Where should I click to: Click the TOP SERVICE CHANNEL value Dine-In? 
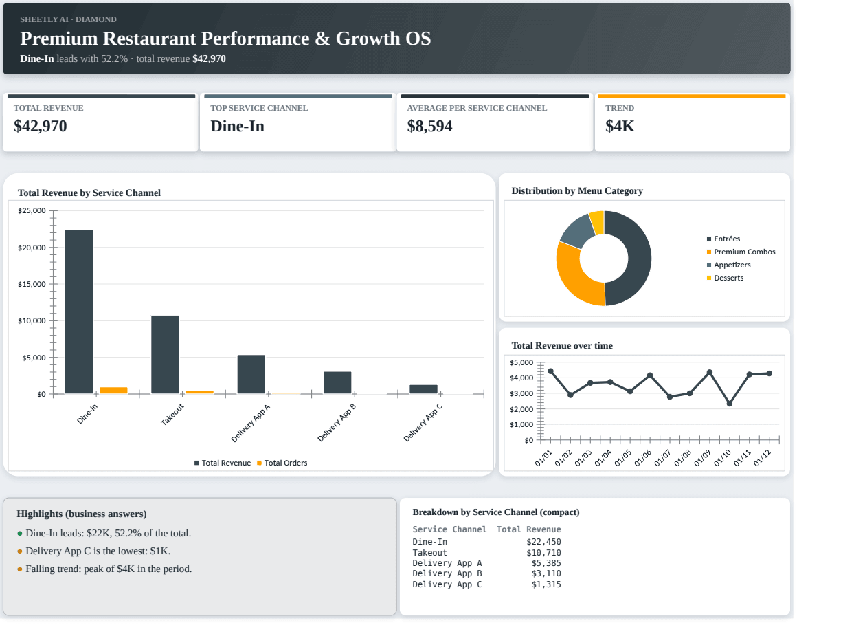coord(237,127)
